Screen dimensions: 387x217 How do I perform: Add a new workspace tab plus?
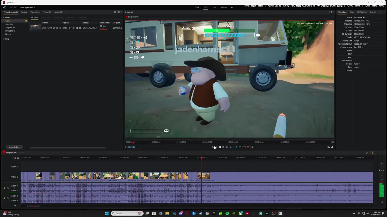coord(232,7)
